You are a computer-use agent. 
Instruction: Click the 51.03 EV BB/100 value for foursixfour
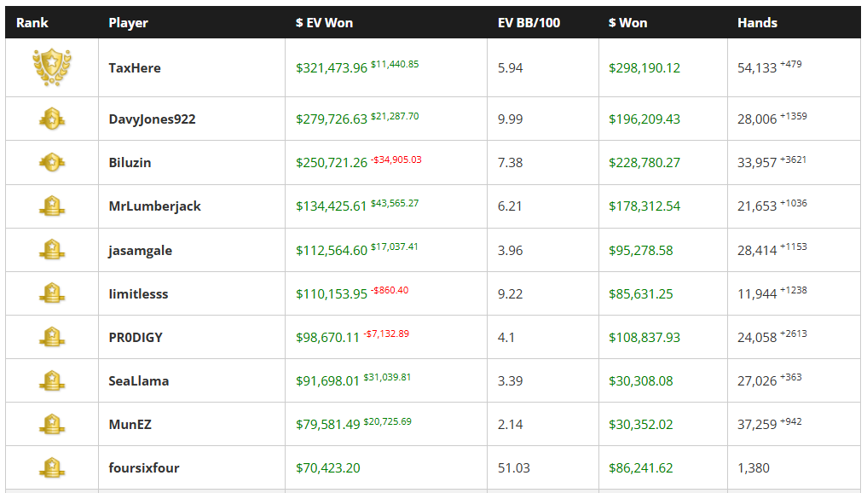pyautogui.click(x=512, y=468)
